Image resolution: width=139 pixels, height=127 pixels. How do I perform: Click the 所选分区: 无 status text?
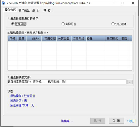19,101
